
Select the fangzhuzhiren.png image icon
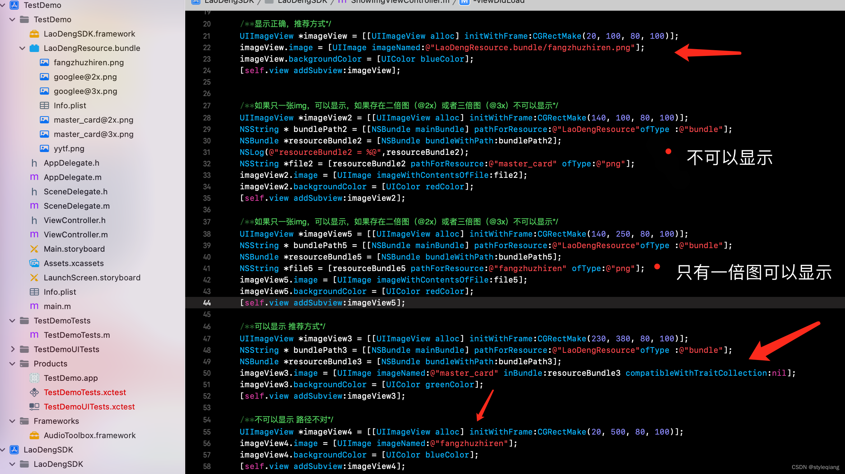(x=44, y=63)
